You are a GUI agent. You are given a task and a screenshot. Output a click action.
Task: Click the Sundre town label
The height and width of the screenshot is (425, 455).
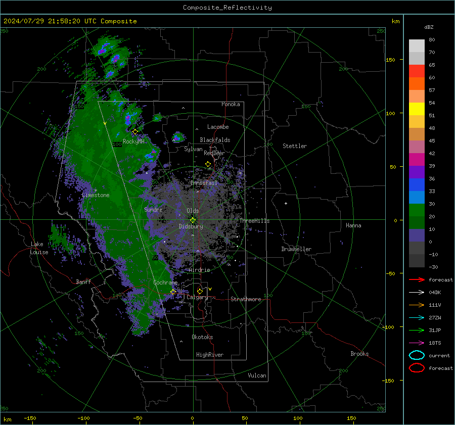pyautogui.click(x=153, y=209)
